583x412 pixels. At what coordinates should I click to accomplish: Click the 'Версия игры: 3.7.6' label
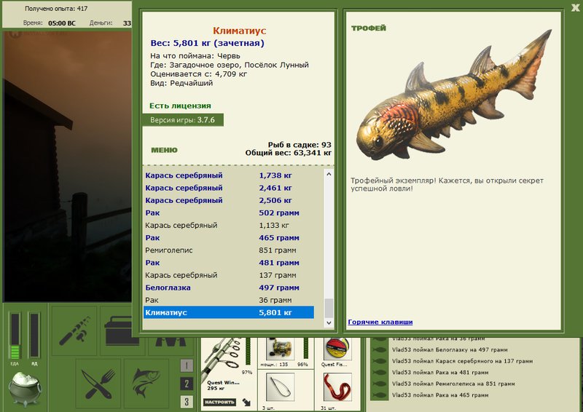(x=183, y=120)
